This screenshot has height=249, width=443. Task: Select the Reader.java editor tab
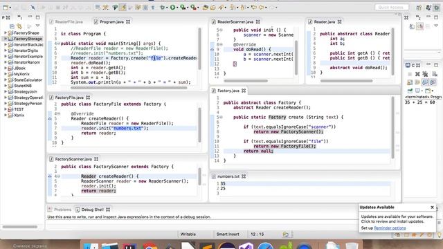[324, 21]
